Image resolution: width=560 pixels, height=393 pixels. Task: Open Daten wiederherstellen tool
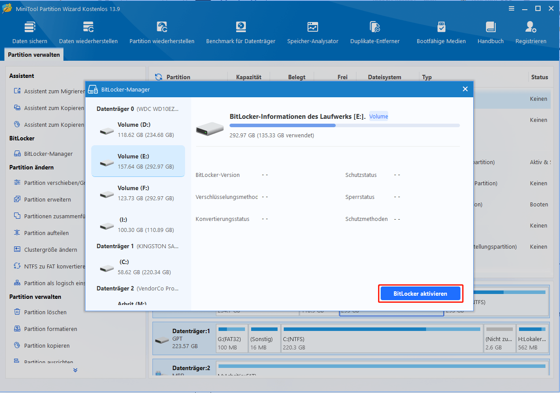point(88,33)
